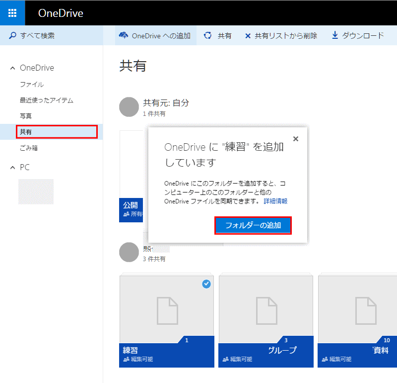Click the download arrow icon
The image size is (397, 383).
[335, 35]
